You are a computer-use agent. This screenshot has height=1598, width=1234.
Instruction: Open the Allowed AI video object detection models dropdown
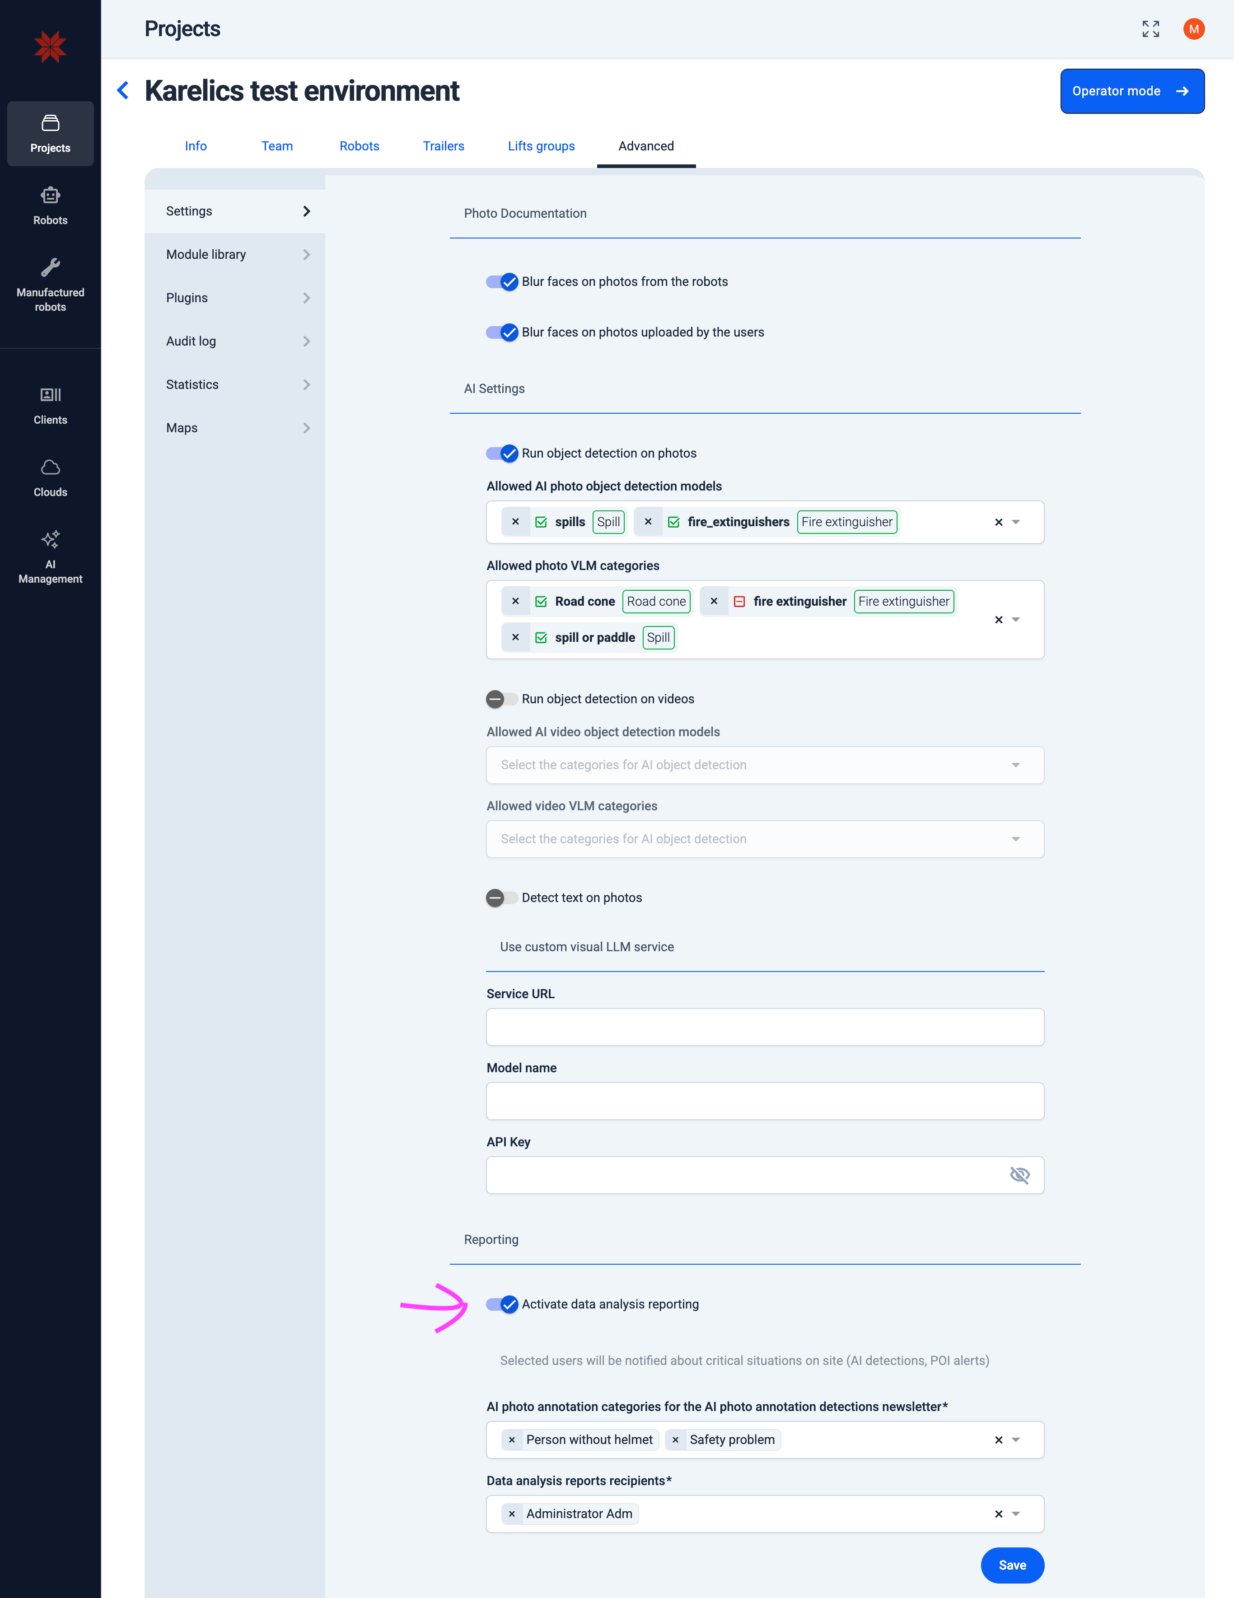click(x=1016, y=765)
